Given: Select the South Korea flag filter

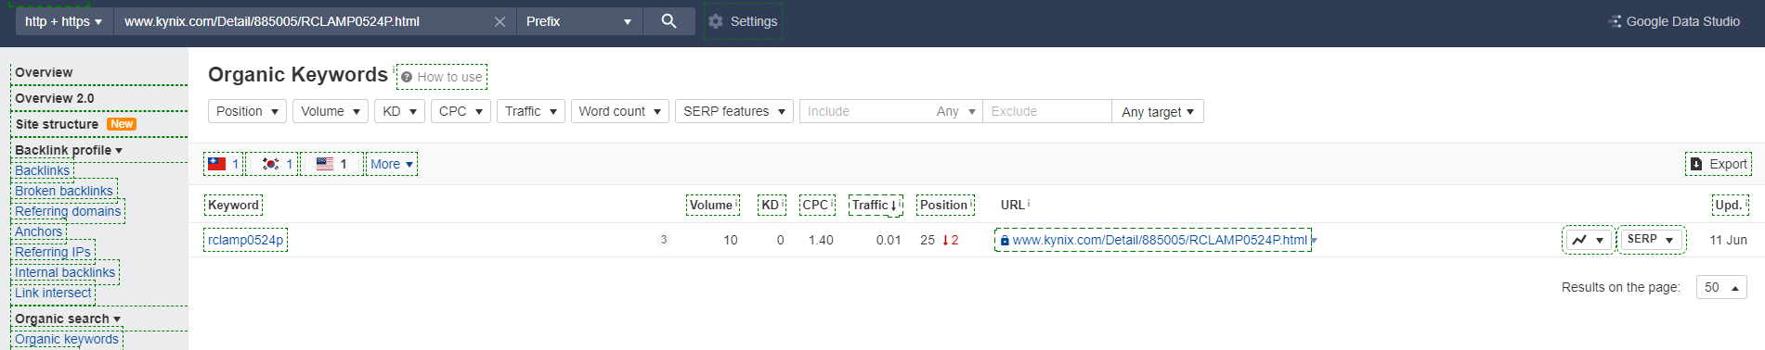Looking at the screenshot, I should click(278, 164).
